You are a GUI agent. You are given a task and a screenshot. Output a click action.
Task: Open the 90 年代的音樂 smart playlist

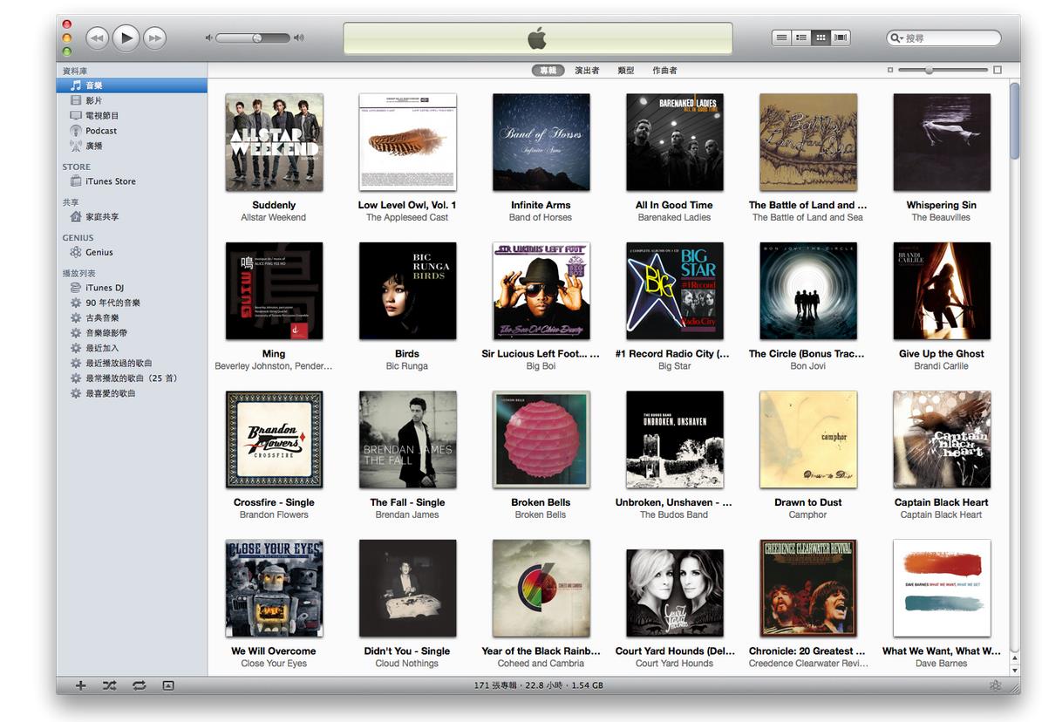(x=112, y=303)
